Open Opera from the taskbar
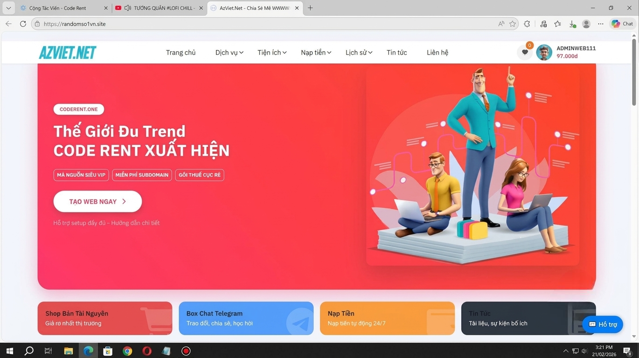The width and height of the screenshot is (639, 358). tap(147, 351)
